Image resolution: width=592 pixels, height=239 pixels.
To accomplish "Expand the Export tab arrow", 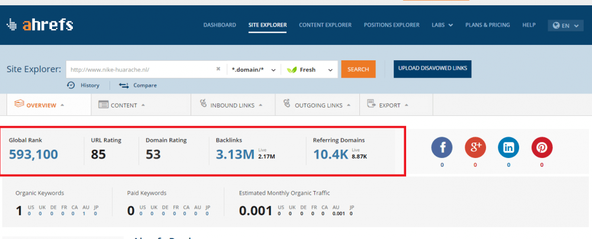I will [406, 105].
